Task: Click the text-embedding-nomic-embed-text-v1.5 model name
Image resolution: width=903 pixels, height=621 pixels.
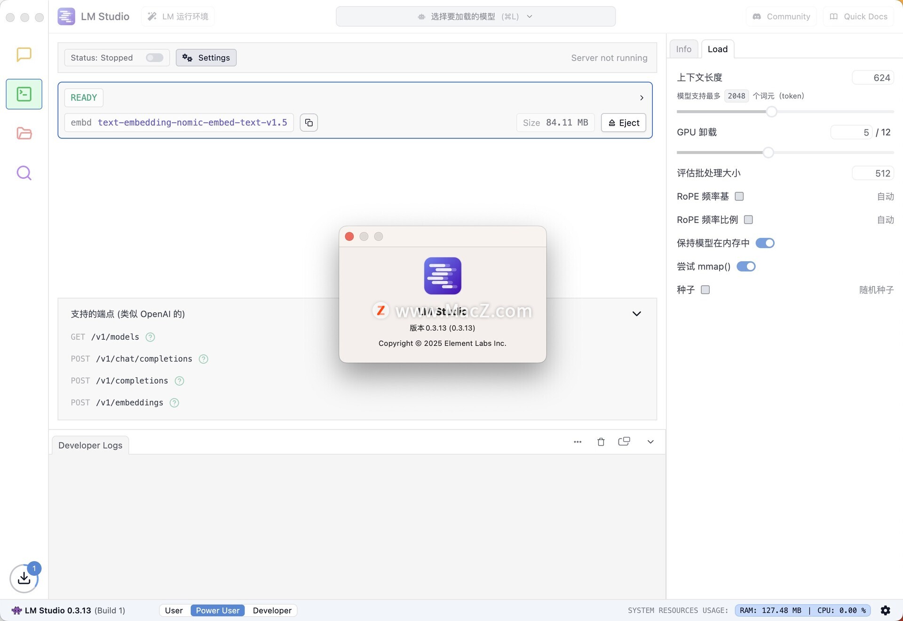Action: click(x=192, y=122)
